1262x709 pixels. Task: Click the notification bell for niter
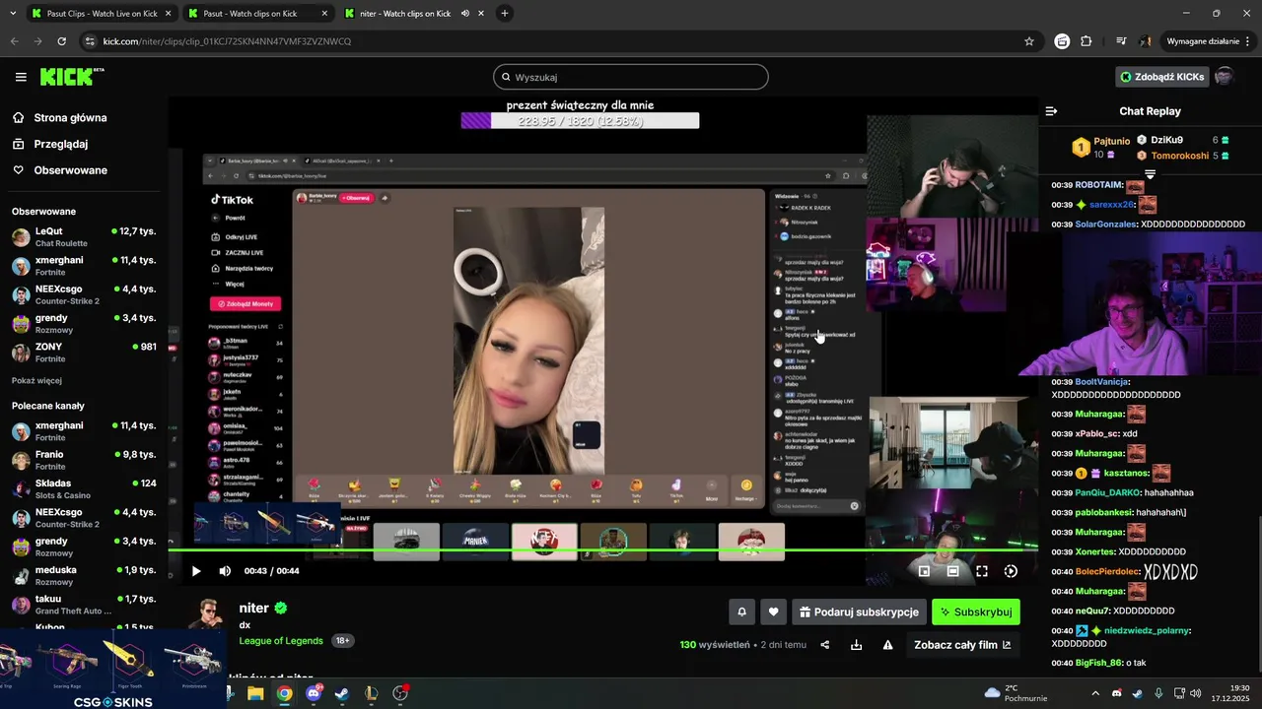pos(742,612)
